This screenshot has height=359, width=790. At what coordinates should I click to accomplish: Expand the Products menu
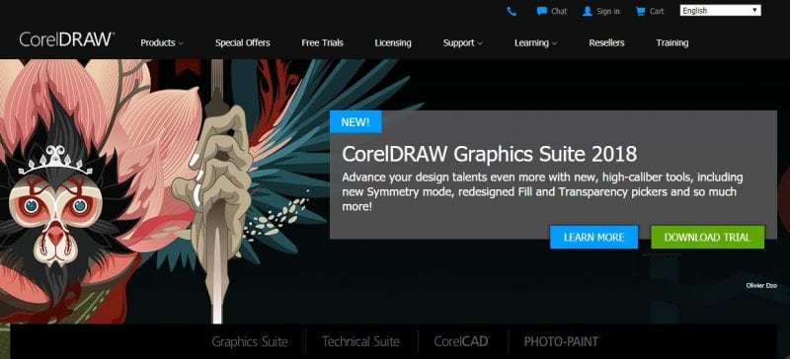(x=162, y=42)
